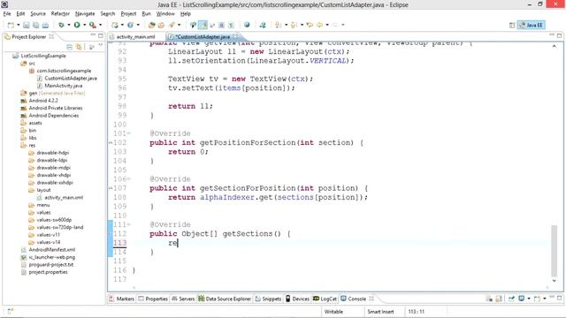Image resolution: width=566 pixels, height=318 pixels.
Task: Open the Servers view tab
Action: (x=183, y=299)
